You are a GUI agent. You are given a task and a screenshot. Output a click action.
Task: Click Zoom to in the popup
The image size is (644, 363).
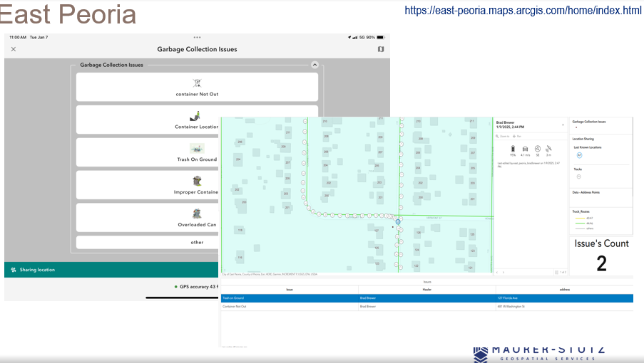pos(503,137)
